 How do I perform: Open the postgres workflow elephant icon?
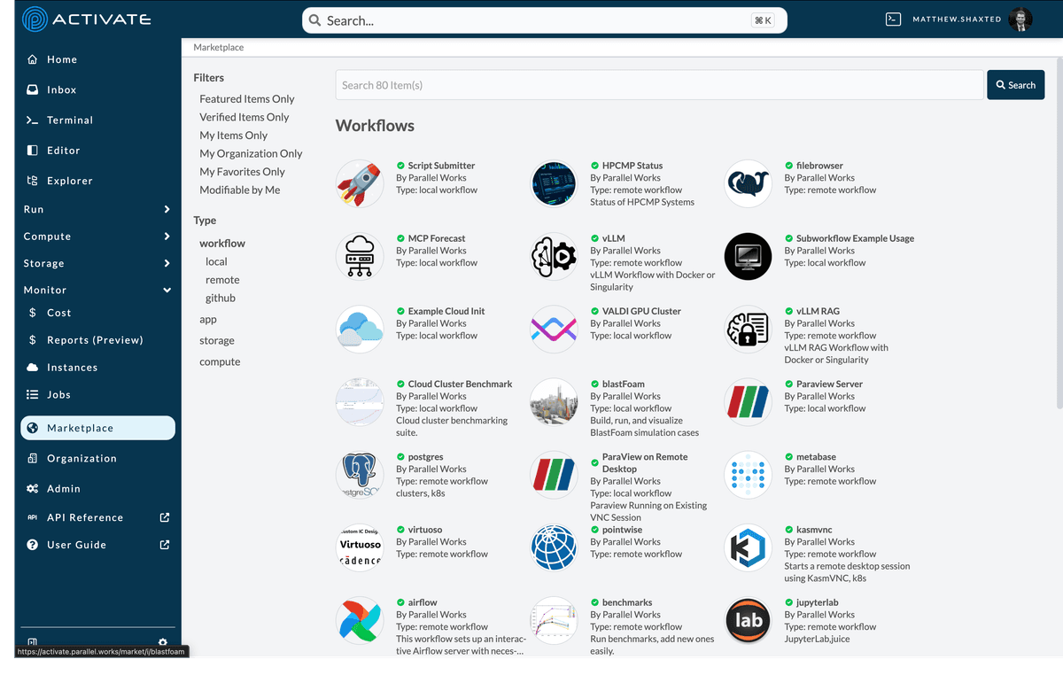click(360, 474)
